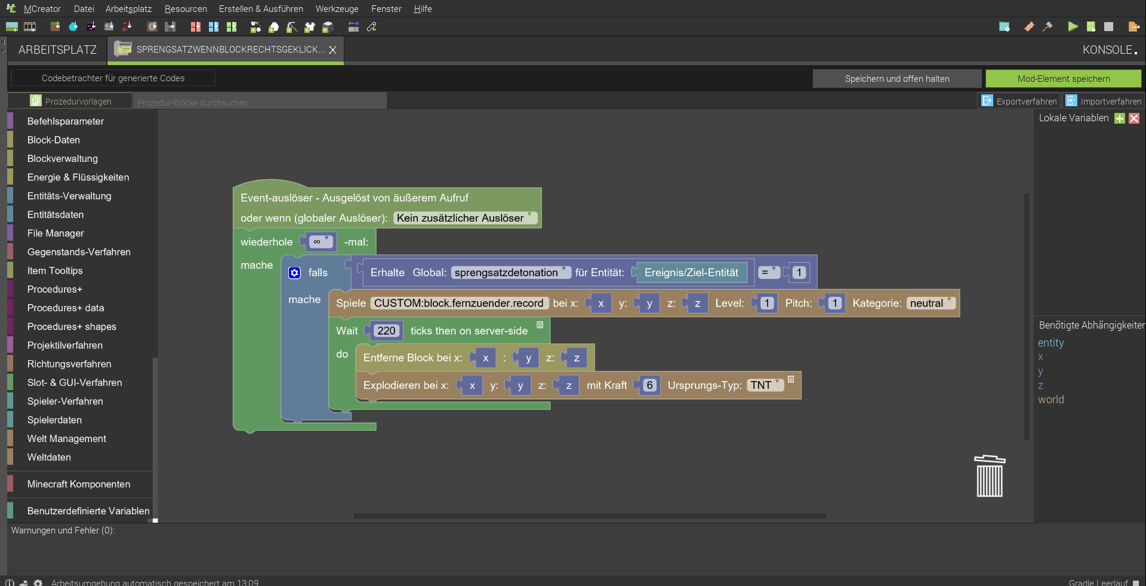The image size is (1146, 586).
Task: Click Speichern und offen halten
Action: tap(897, 79)
